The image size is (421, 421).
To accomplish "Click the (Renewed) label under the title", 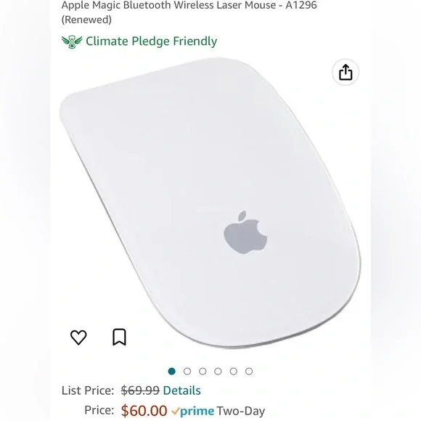I will click(x=86, y=20).
